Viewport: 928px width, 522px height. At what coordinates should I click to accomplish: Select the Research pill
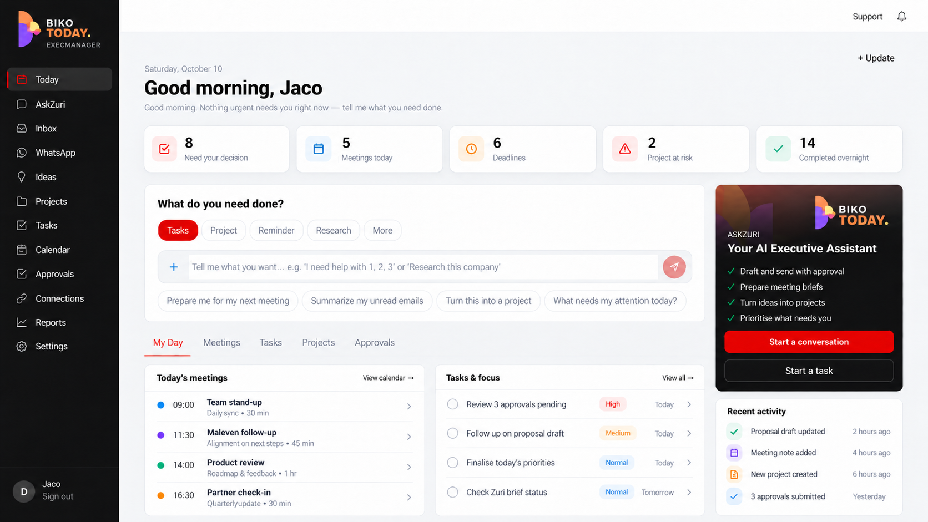(x=334, y=230)
